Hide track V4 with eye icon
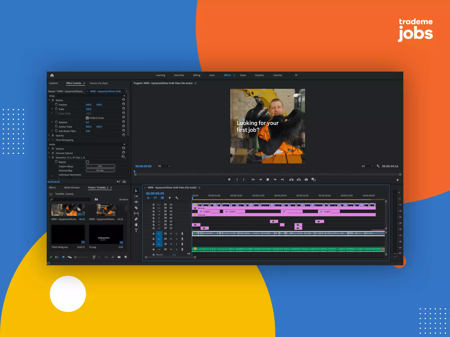Image resolution: width=450 pixels, height=337 pixels. click(171, 228)
